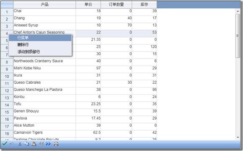Image resolution: width=243 pixels, height=151 pixels.
Task: Select row header 16
Action: coord(7,119)
